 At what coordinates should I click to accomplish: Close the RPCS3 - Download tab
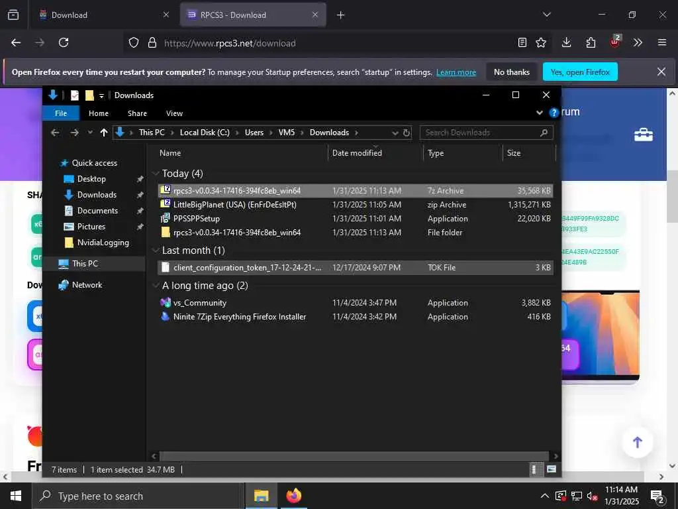tap(315, 15)
